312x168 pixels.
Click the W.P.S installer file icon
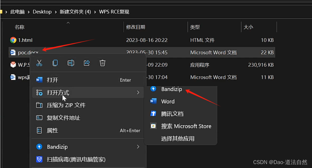coord(13,65)
